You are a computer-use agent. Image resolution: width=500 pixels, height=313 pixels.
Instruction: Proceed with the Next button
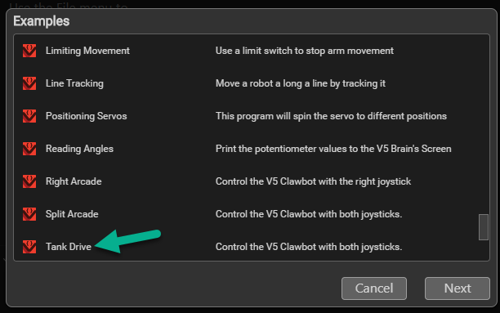[458, 288]
